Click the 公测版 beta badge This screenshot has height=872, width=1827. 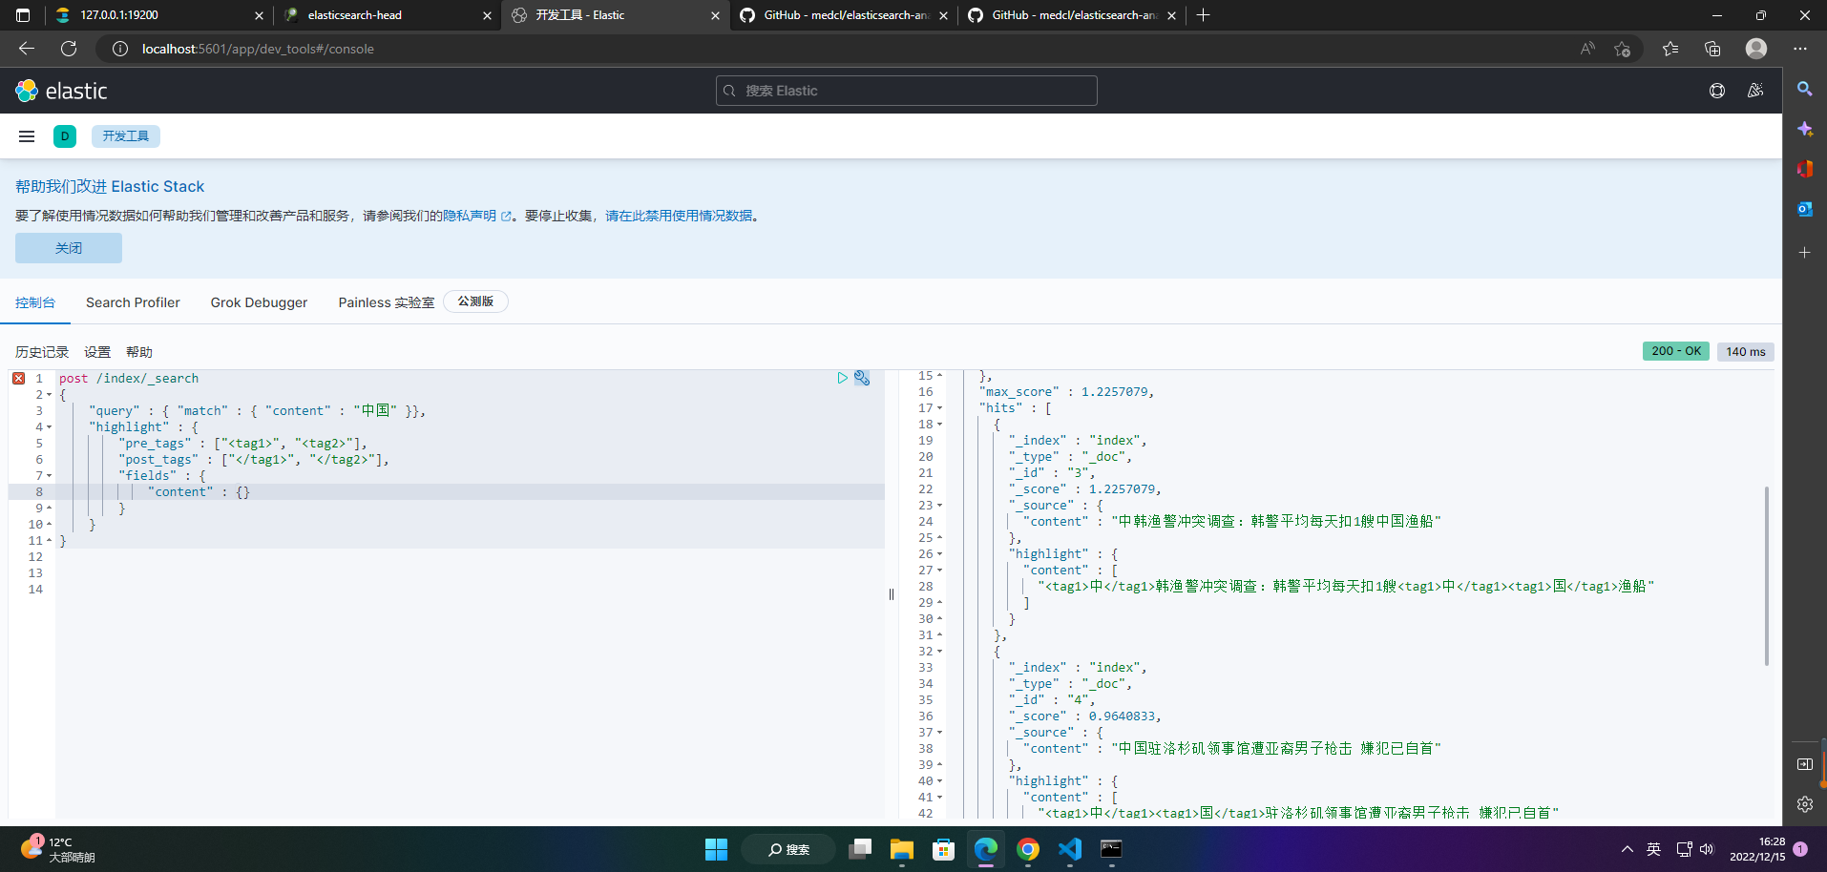pyautogui.click(x=475, y=301)
